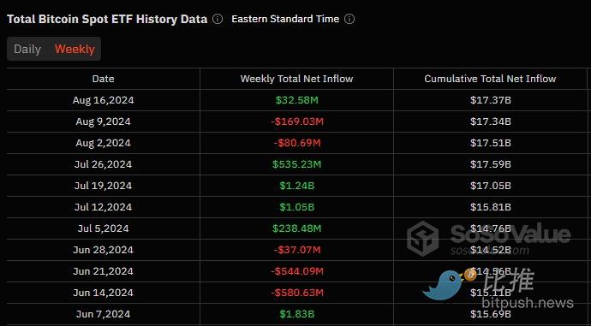Click the Eastern Standard Time label
The width and height of the screenshot is (591, 326).
click(x=285, y=19)
